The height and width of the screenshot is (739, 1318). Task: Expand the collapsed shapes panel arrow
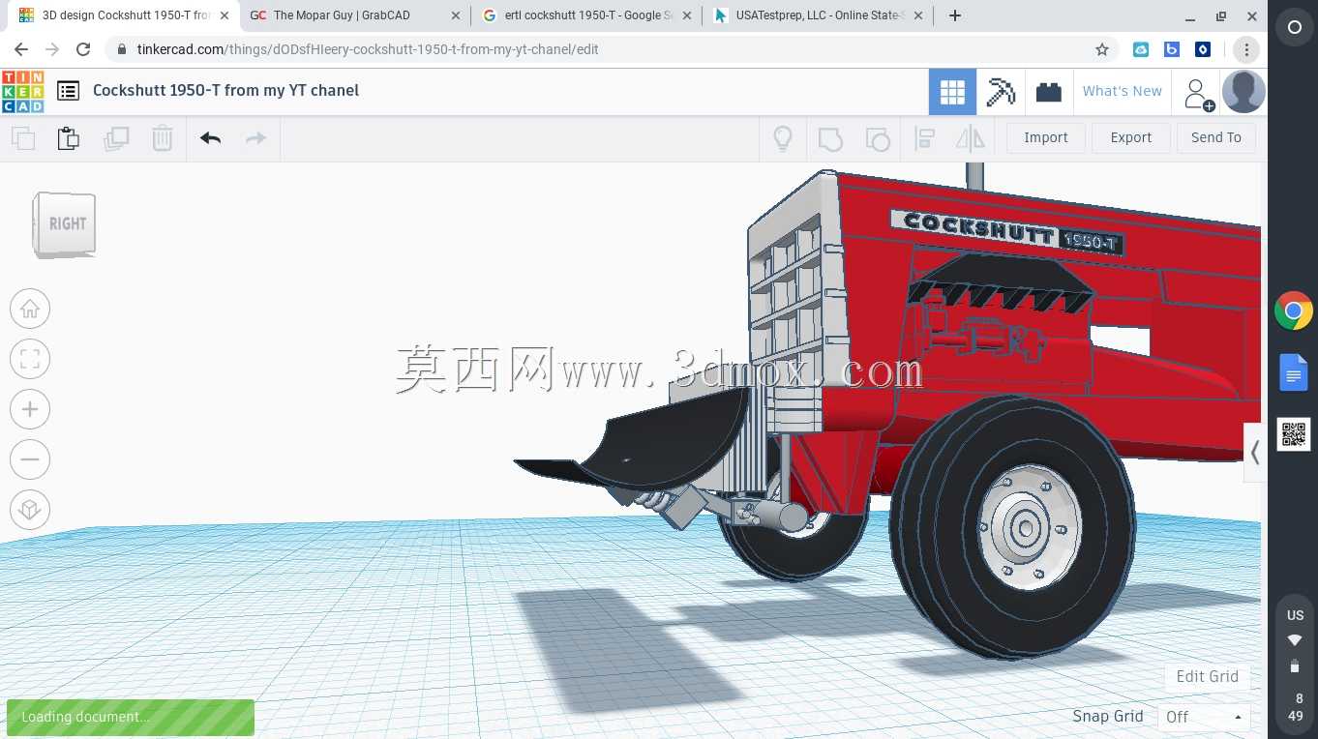[x=1255, y=452]
